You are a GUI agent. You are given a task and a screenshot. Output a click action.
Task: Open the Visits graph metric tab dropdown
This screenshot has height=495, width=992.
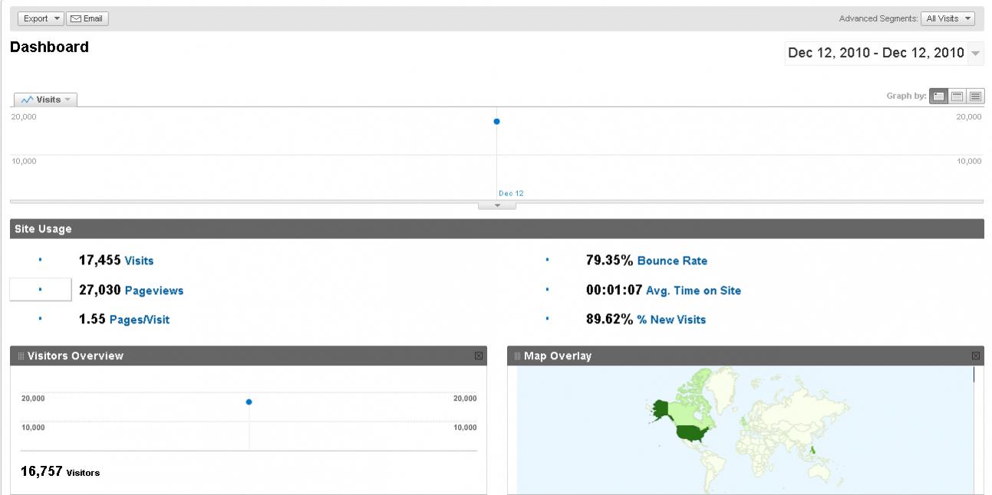45,100
